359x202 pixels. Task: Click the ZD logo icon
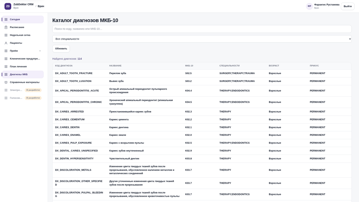pos(8,6)
